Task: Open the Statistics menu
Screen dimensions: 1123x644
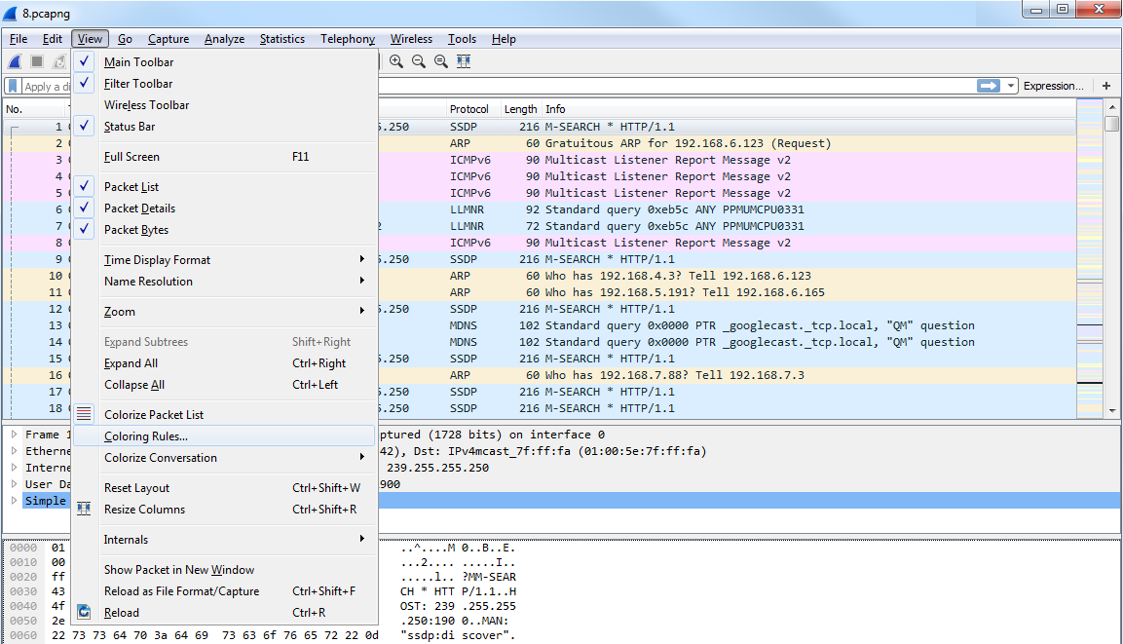Action: 281,39
